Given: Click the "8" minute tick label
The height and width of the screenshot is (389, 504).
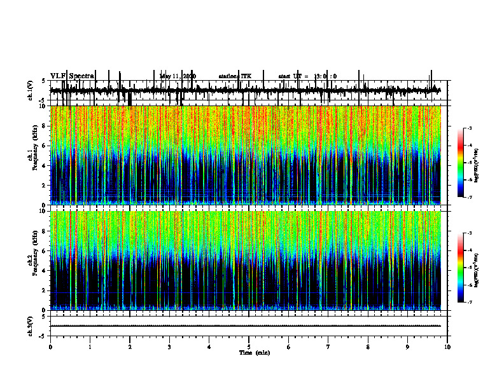Looking at the screenshot, I should tap(368, 347).
